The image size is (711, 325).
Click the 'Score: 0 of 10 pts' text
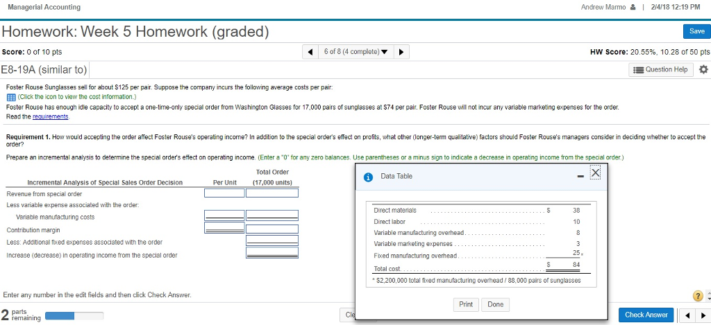(32, 52)
